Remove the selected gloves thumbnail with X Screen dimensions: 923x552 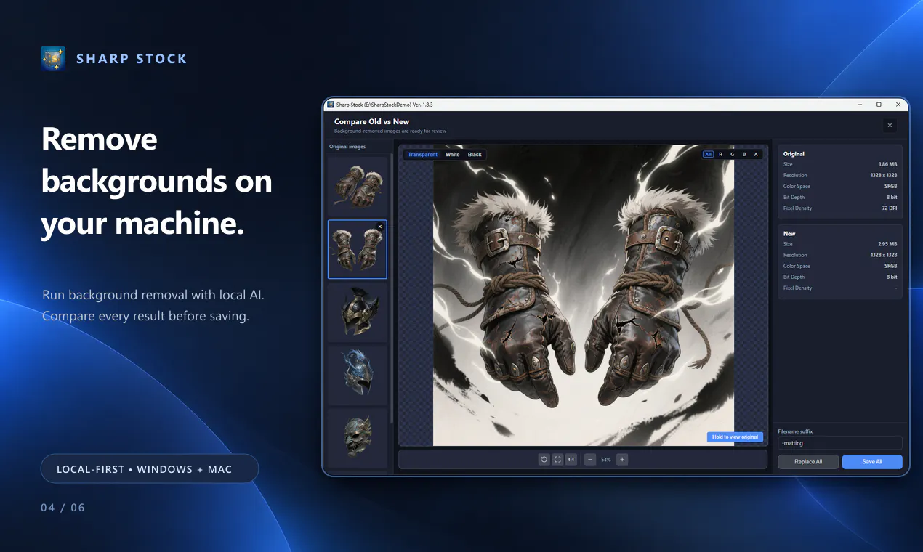click(x=379, y=227)
